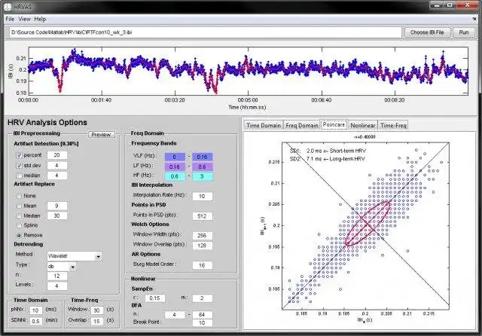
Task: Click the DFA n upper field (64)
Action: pyautogui.click(x=203, y=315)
